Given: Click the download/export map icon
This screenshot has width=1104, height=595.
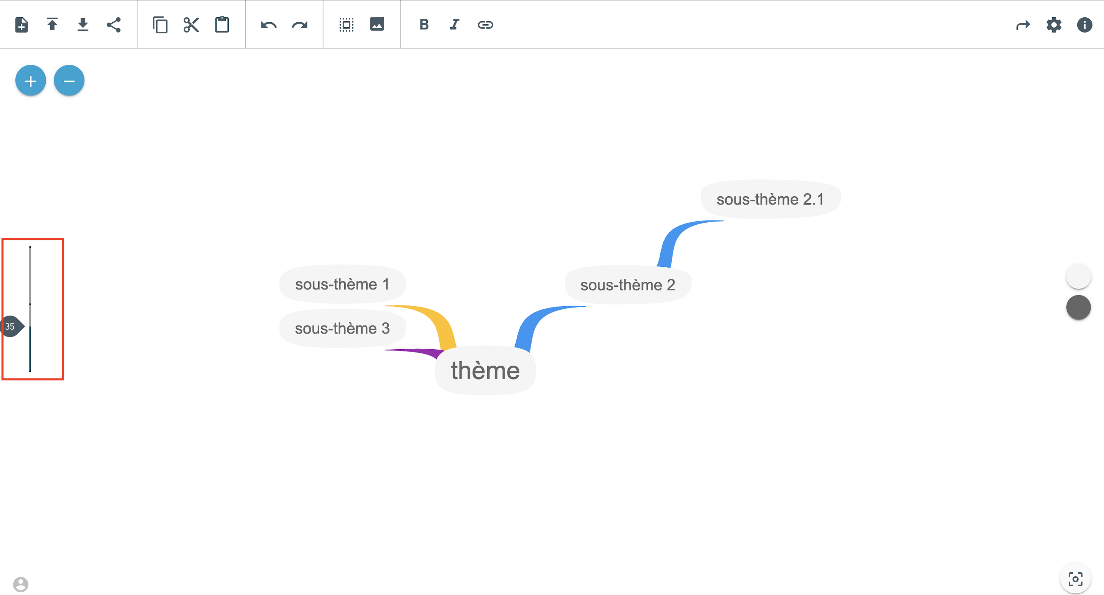Looking at the screenshot, I should click(83, 25).
